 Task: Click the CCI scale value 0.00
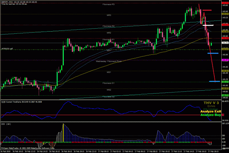pyautogui.click(x=224, y=142)
